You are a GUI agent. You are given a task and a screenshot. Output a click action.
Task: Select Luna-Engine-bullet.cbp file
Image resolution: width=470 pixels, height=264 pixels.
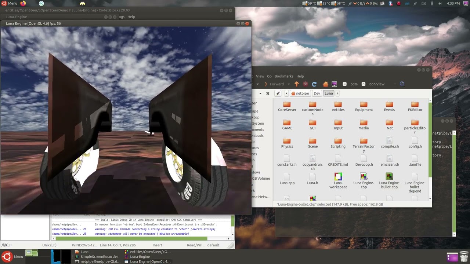389,181
